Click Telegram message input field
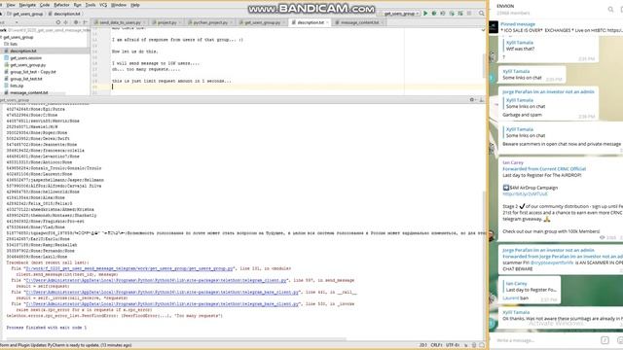Image resolution: width=623 pixels, height=350 pixels. 546,340
